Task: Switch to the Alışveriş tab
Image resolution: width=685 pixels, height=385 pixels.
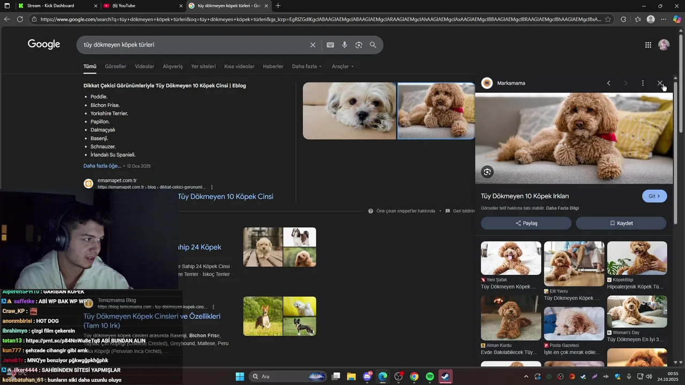Action: pyautogui.click(x=173, y=66)
